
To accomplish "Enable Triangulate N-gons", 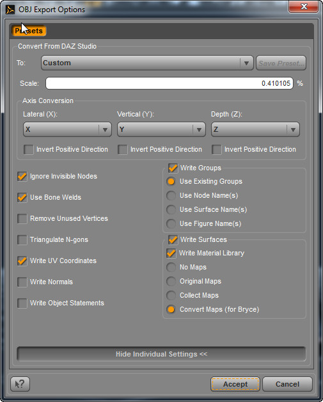I will (22, 239).
